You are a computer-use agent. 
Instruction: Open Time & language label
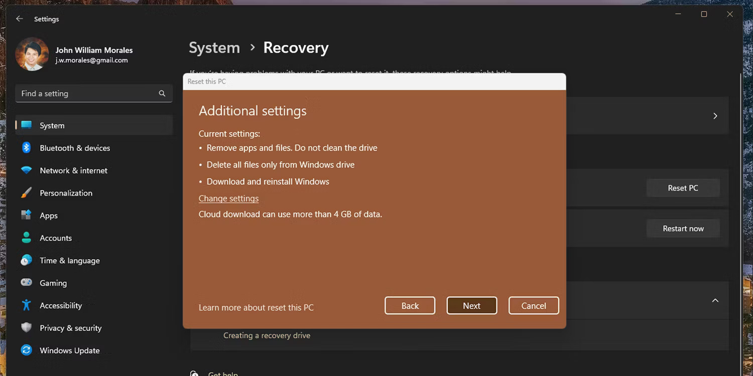[70, 261]
